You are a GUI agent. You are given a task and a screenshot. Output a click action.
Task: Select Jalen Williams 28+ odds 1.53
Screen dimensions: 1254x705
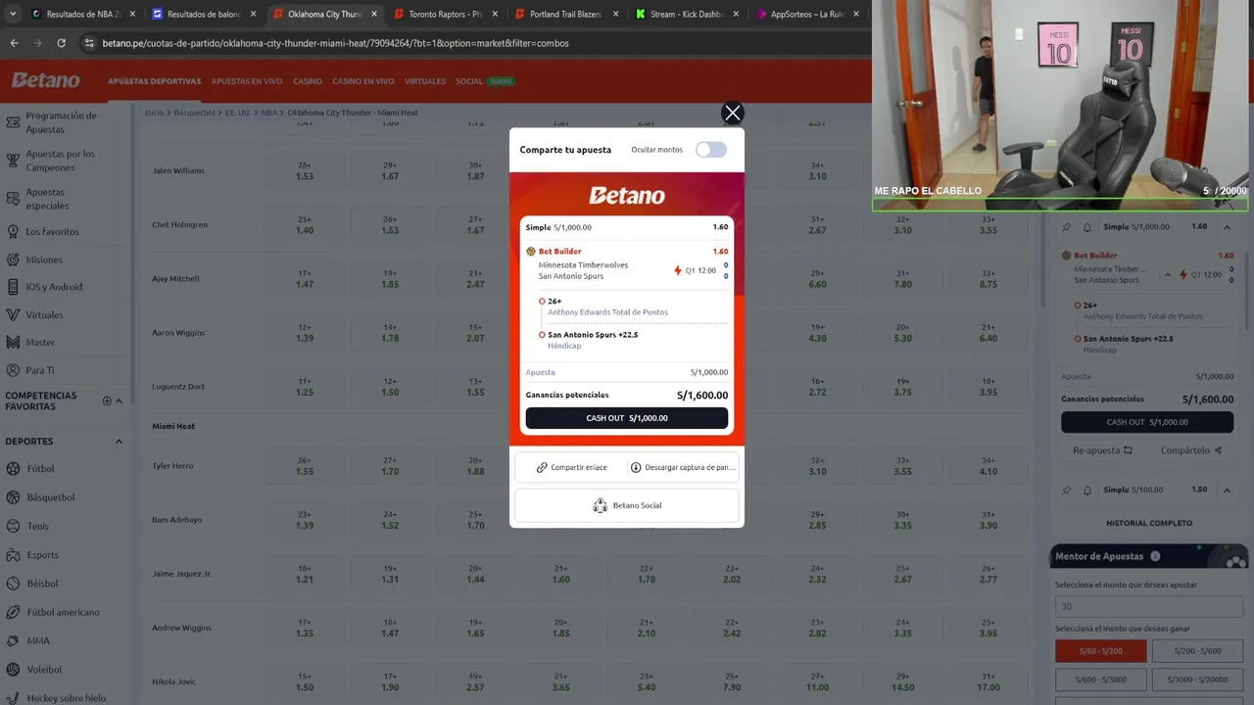point(305,171)
